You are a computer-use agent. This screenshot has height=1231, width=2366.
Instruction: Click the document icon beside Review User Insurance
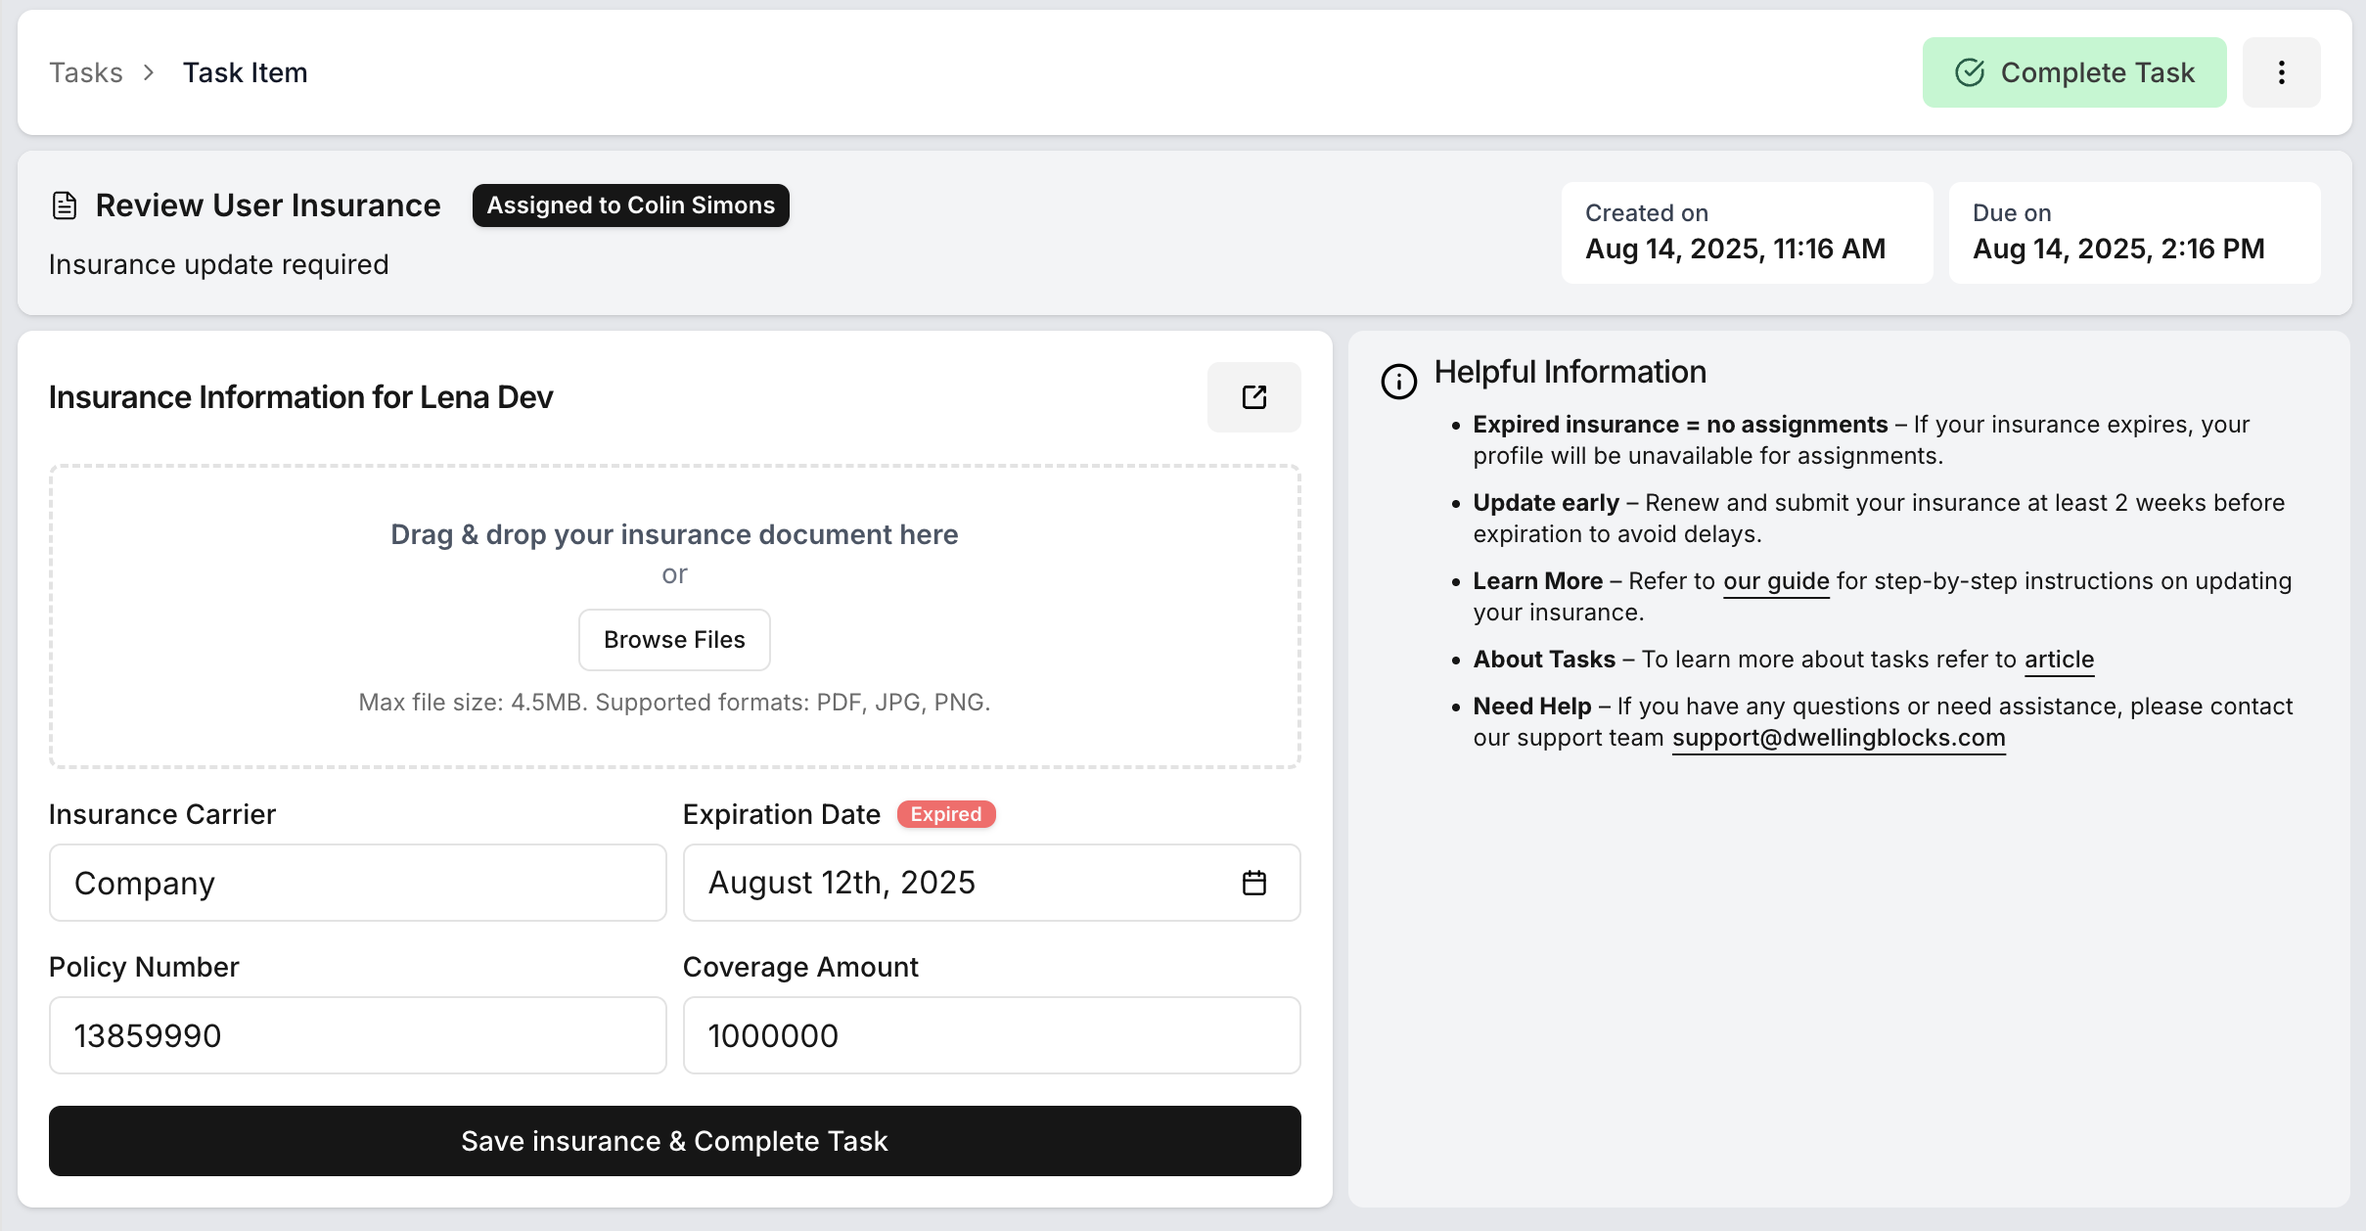click(x=65, y=205)
